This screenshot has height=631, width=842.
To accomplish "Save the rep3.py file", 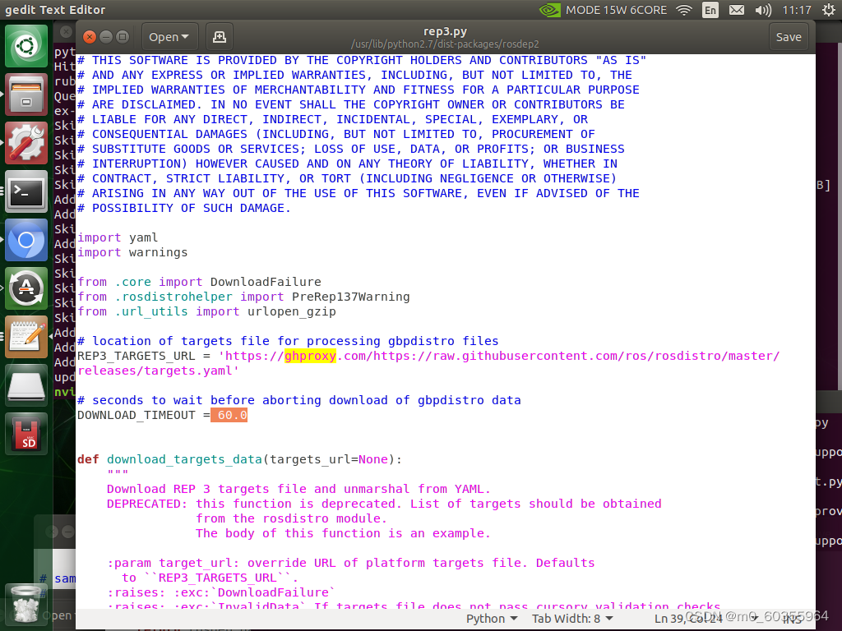I will coord(789,36).
